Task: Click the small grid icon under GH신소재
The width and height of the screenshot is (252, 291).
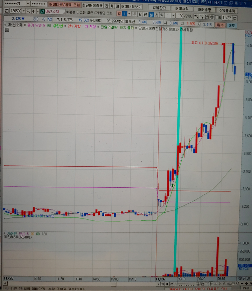Action: coord(7,30)
